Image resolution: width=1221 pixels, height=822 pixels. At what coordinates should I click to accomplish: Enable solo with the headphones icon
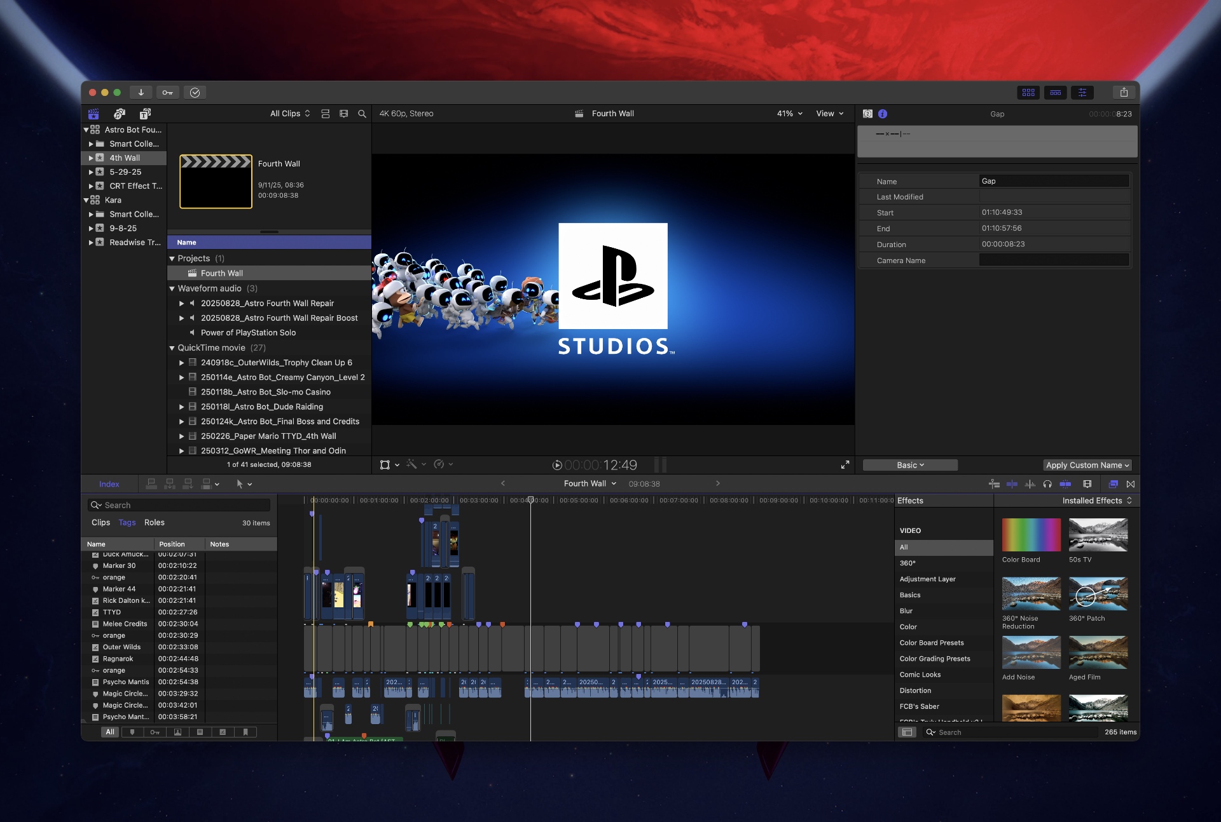tap(1047, 484)
